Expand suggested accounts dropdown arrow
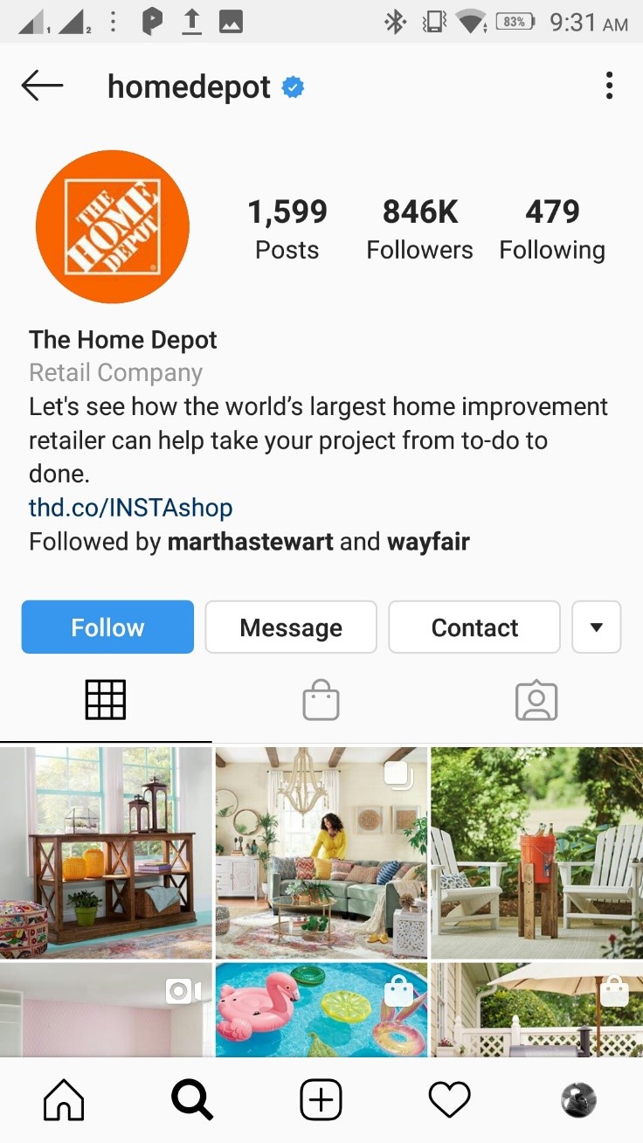The width and height of the screenshot is (643, 1143). pos(596,627)
